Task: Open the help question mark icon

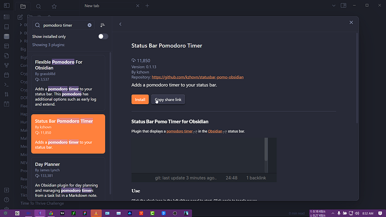Action: click(x=7, y=200)
